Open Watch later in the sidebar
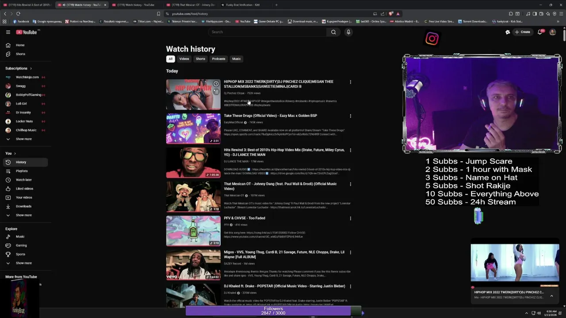The image size is (566, 318). (x=24, y=180)
